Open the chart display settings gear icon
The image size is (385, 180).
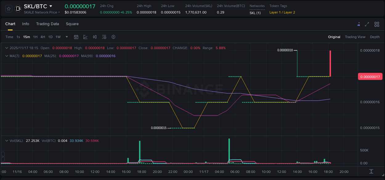(x=104, y=37)
